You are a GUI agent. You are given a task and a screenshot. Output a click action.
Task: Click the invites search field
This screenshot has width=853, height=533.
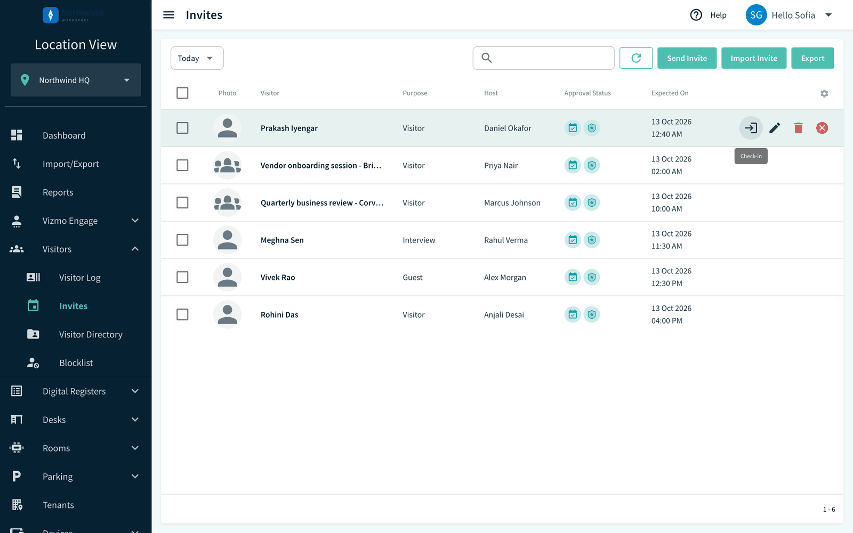point(543,58)
